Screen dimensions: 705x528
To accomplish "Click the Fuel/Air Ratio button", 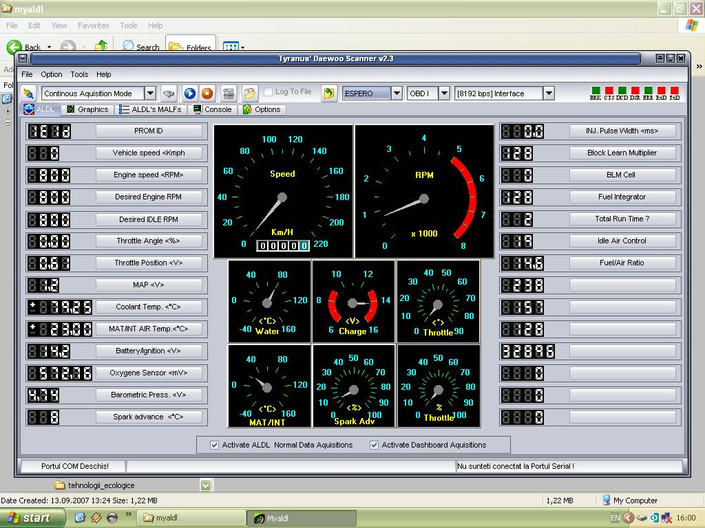I will (622, 263).
